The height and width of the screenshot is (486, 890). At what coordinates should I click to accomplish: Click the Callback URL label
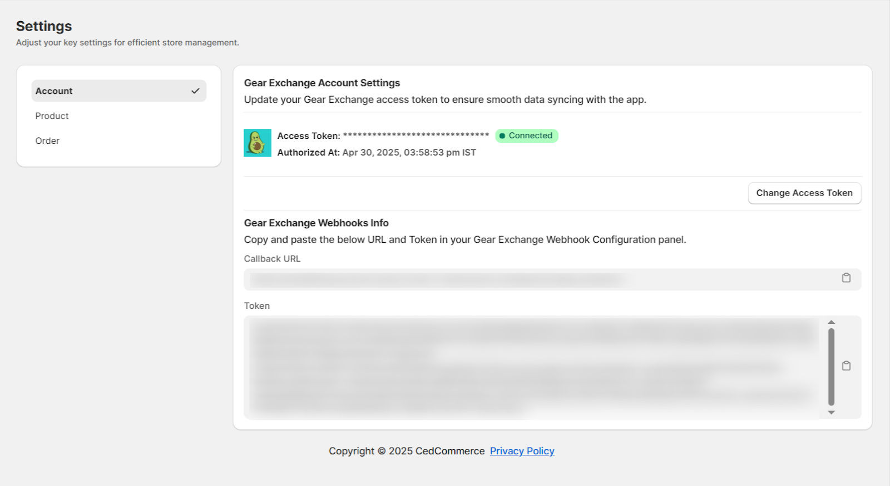[x=272, y=259]
